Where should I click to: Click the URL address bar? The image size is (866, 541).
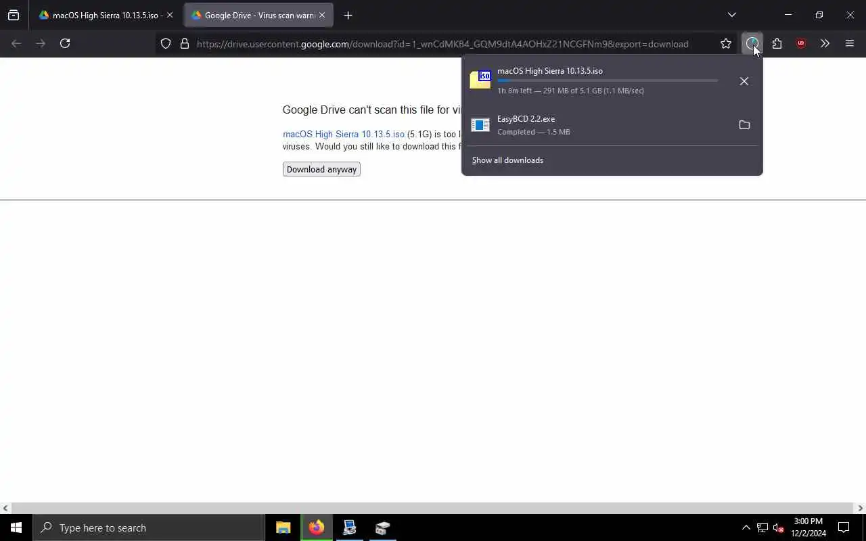[x=442, y=44]
